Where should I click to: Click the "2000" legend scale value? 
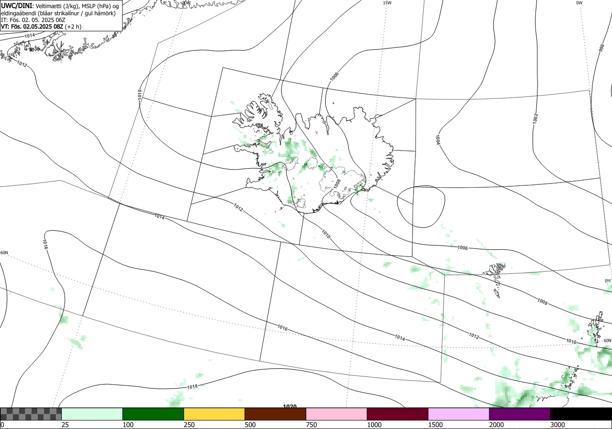496,425
